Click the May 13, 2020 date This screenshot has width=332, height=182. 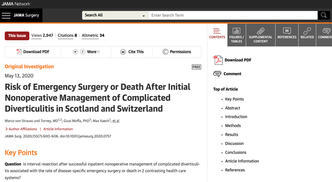[x=19, y=76]
